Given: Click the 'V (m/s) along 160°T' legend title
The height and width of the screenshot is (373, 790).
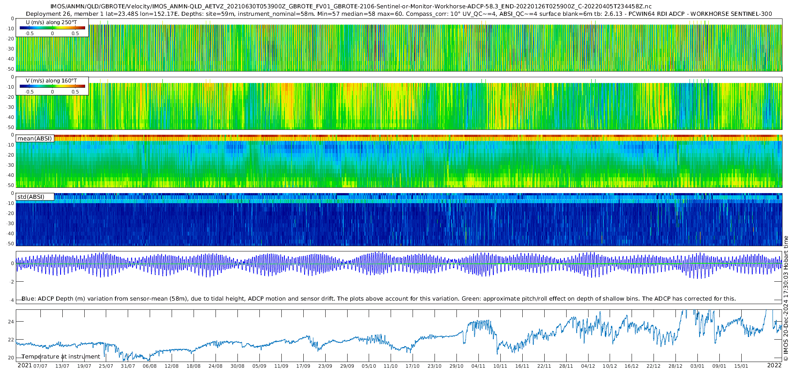Looking at the screenshot, I should (x=51, y=81).
